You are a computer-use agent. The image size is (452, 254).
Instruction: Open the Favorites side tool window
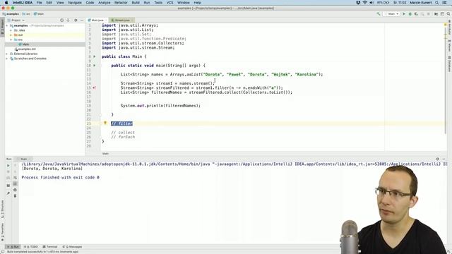point(2,232)
